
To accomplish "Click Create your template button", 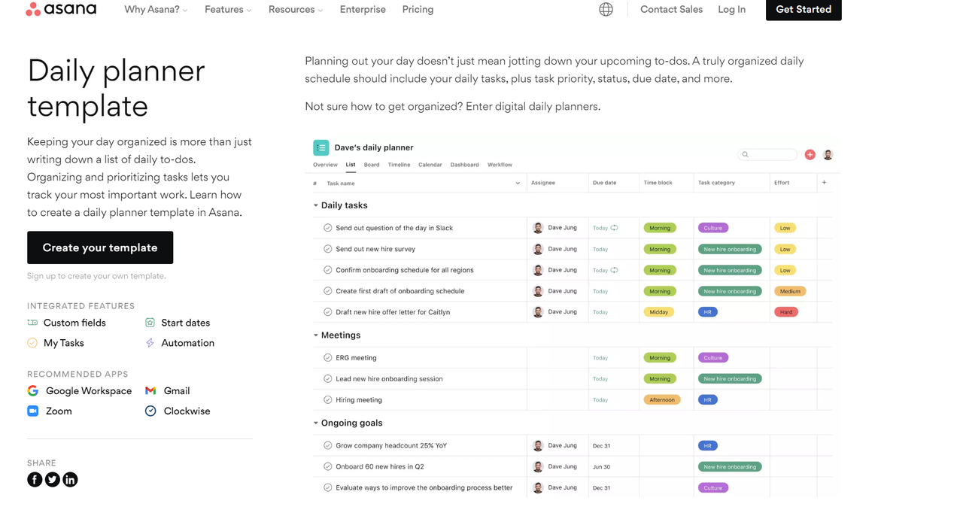I will (x=100, y=247).
